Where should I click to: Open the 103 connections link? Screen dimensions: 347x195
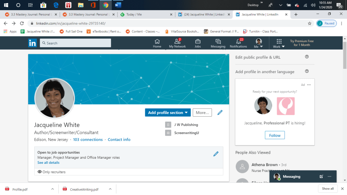pos(88,140)
